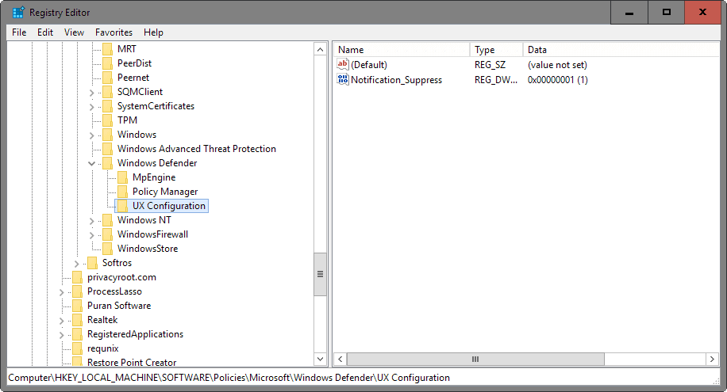Click the privacyroot.com folder icon
Viewport: 727px width, 392px height.
pyautogui.click(x=78, y=277)
